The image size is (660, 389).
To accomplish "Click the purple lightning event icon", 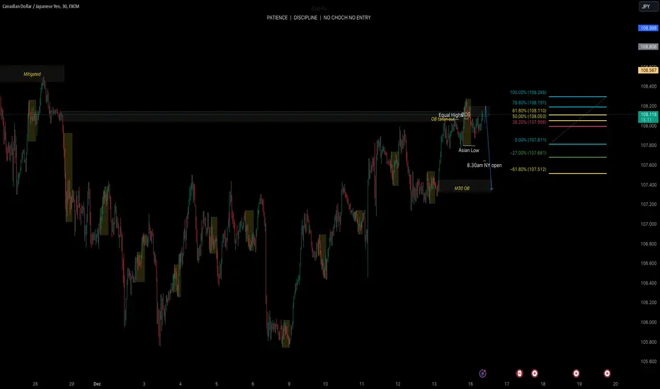I will (483, 373).
